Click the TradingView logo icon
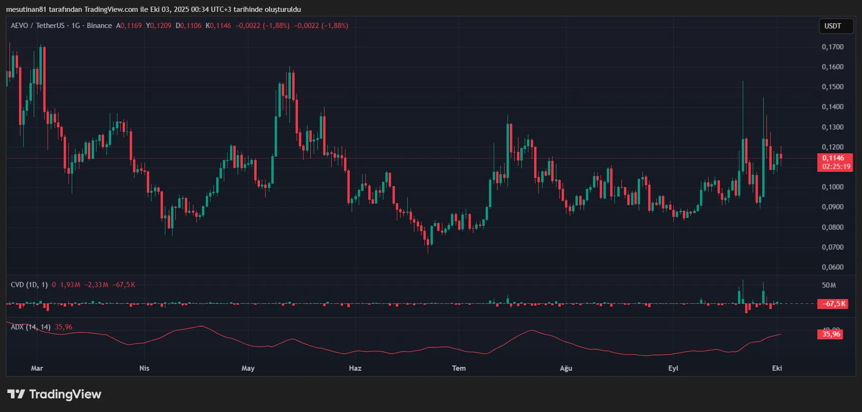The width and height of the screenshot is (862, 412). 16,394
